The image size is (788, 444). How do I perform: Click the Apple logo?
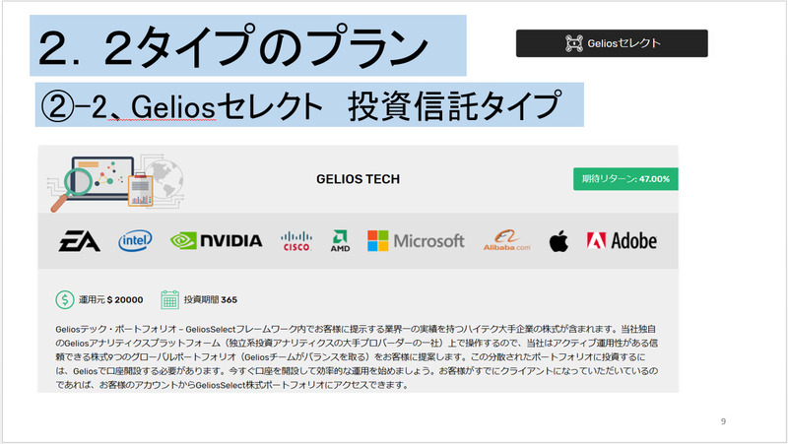(558, 241)
